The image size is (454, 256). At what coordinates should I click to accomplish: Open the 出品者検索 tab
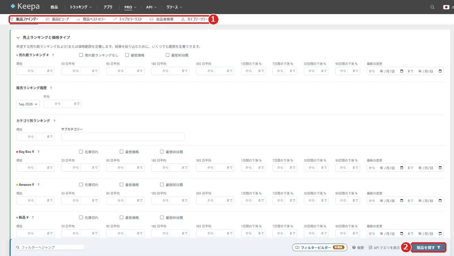162,19
